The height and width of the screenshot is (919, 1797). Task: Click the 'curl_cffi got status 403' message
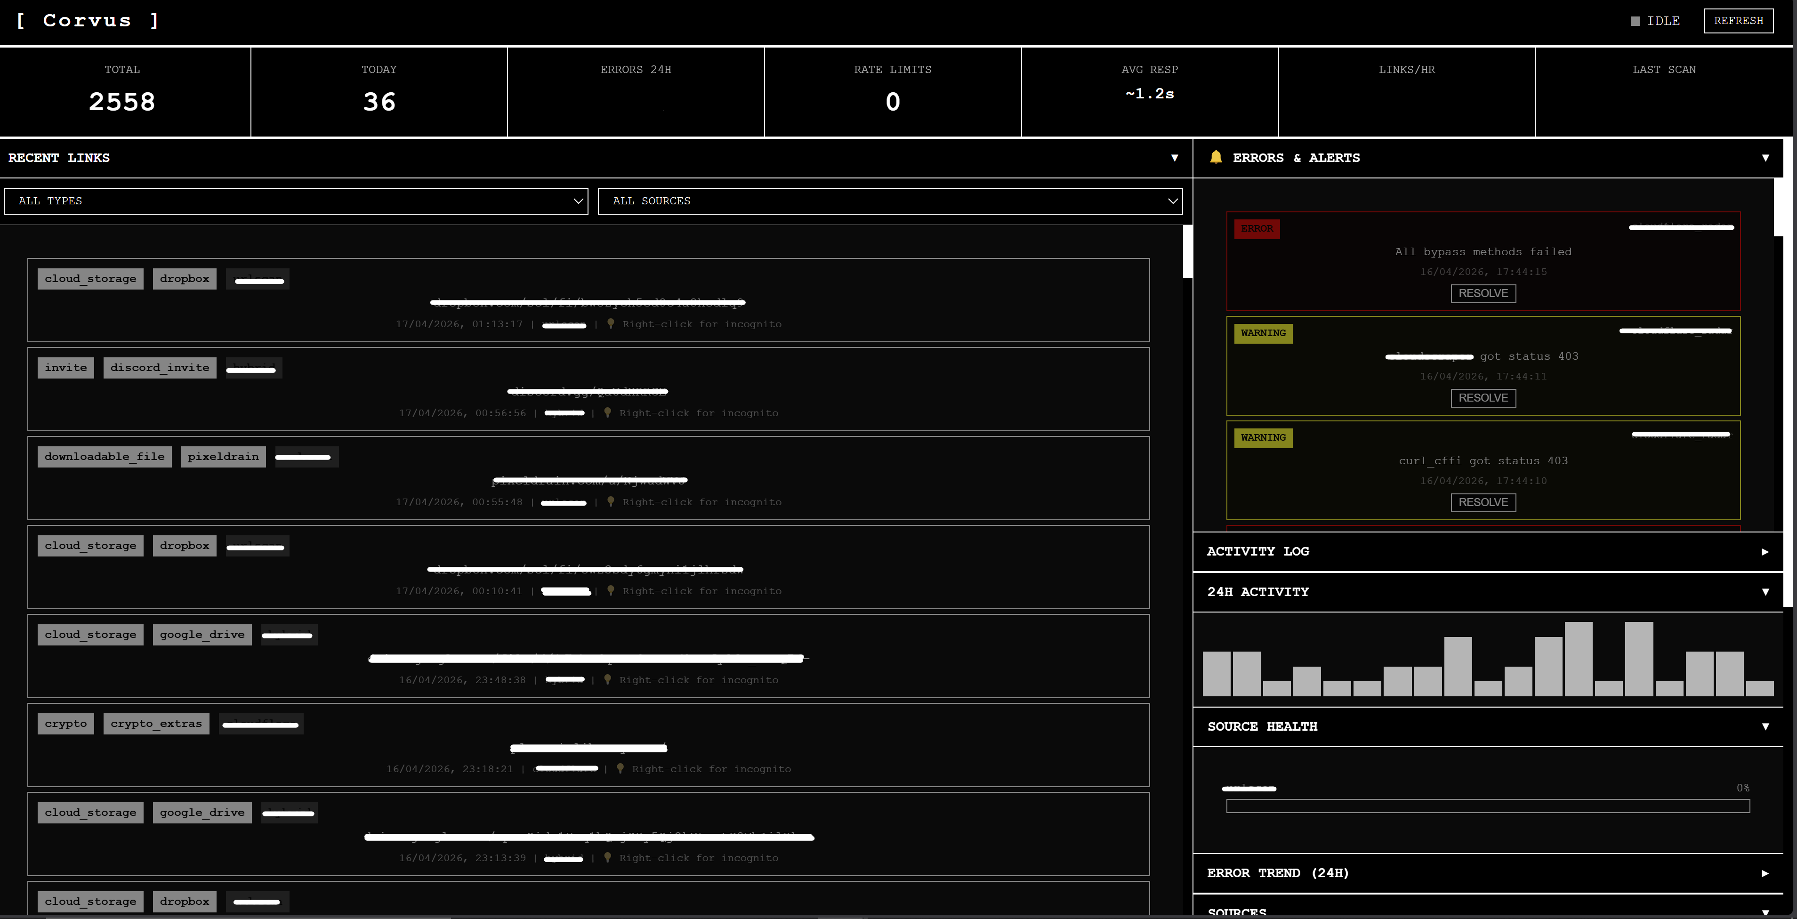[1483, 461]
